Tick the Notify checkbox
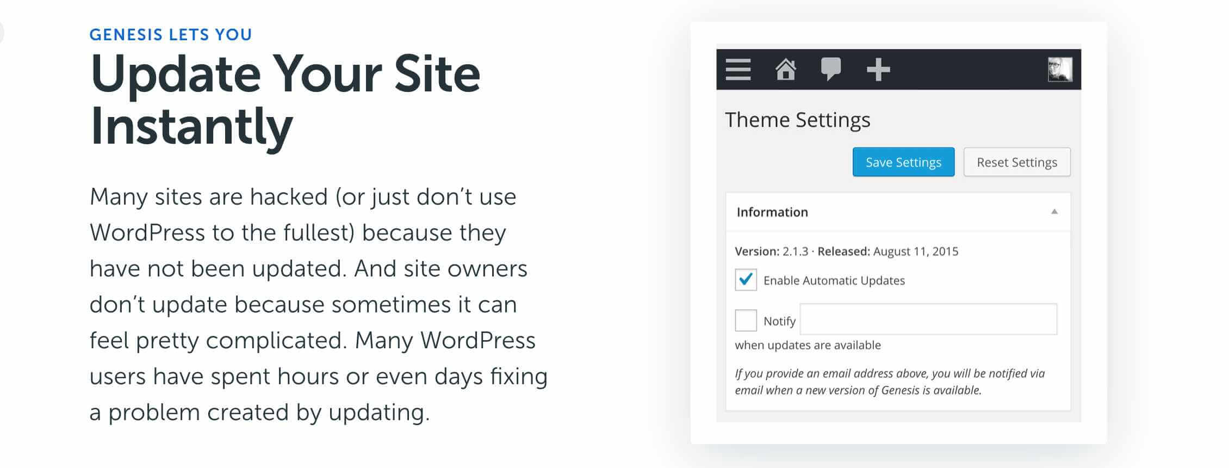 tap(746, 321)
